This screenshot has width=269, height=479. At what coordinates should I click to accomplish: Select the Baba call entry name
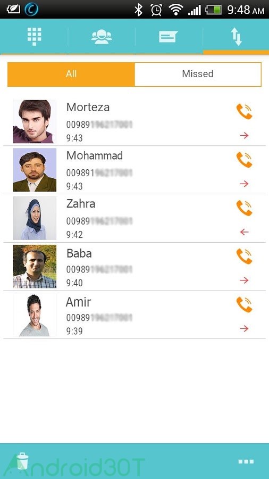click(x=79, y=253)
